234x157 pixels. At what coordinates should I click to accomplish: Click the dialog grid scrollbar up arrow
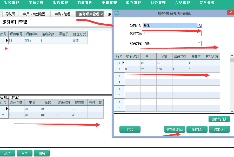(232, 56)
